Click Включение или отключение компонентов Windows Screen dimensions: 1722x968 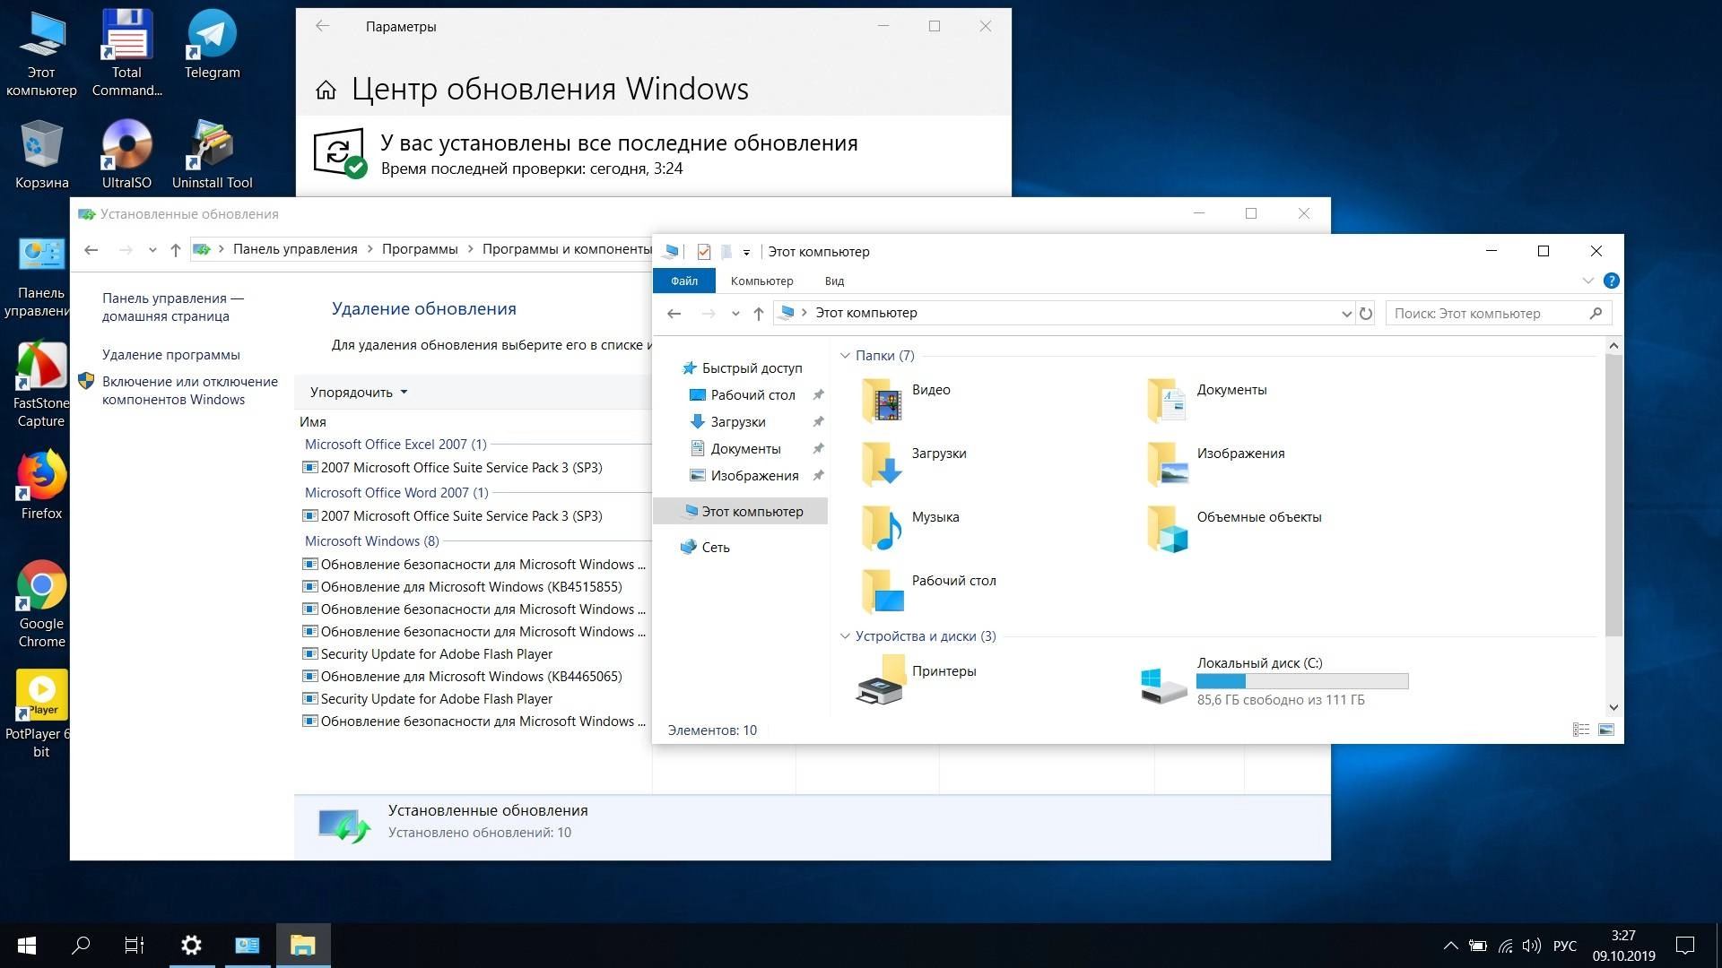pos(190,391)
